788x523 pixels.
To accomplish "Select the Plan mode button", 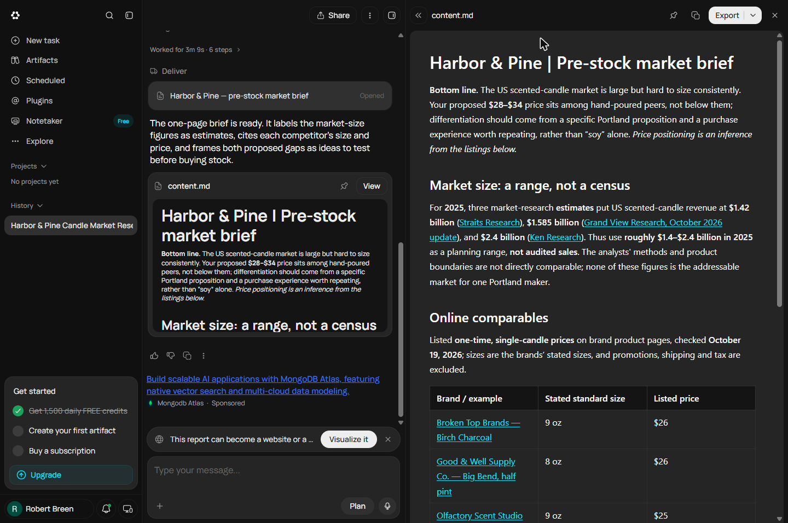I will click(357, 506).
